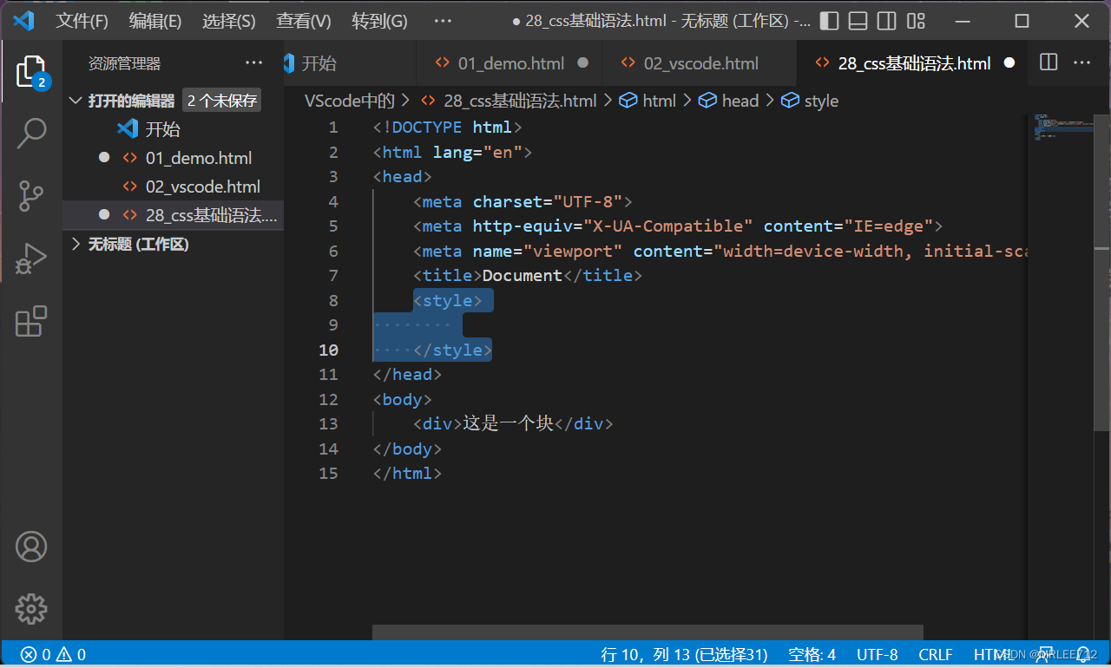Open the 选择(S) menu

229,21
